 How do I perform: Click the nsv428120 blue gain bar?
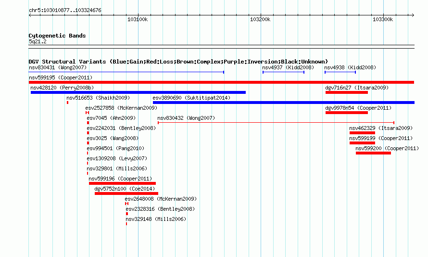click(138, 92)
